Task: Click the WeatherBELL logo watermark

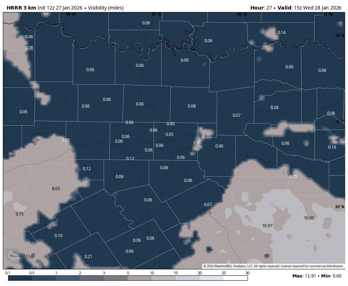Action: pyautogui.click(x=19, y=255)
